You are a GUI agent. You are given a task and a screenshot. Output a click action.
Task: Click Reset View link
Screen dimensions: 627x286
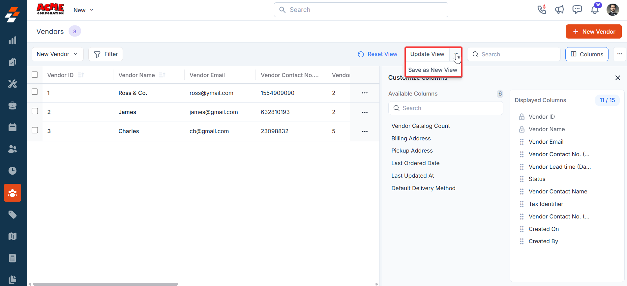pyautogui.click(x=377, y=54)
